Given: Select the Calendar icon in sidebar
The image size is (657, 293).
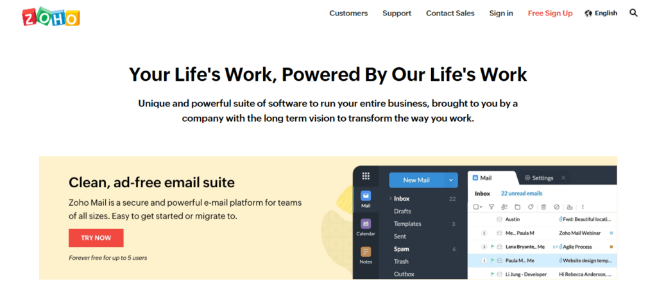Looking at the screenshot, I should [366, 224].
